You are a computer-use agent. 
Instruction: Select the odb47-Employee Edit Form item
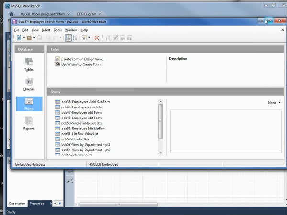pos(81,112)
